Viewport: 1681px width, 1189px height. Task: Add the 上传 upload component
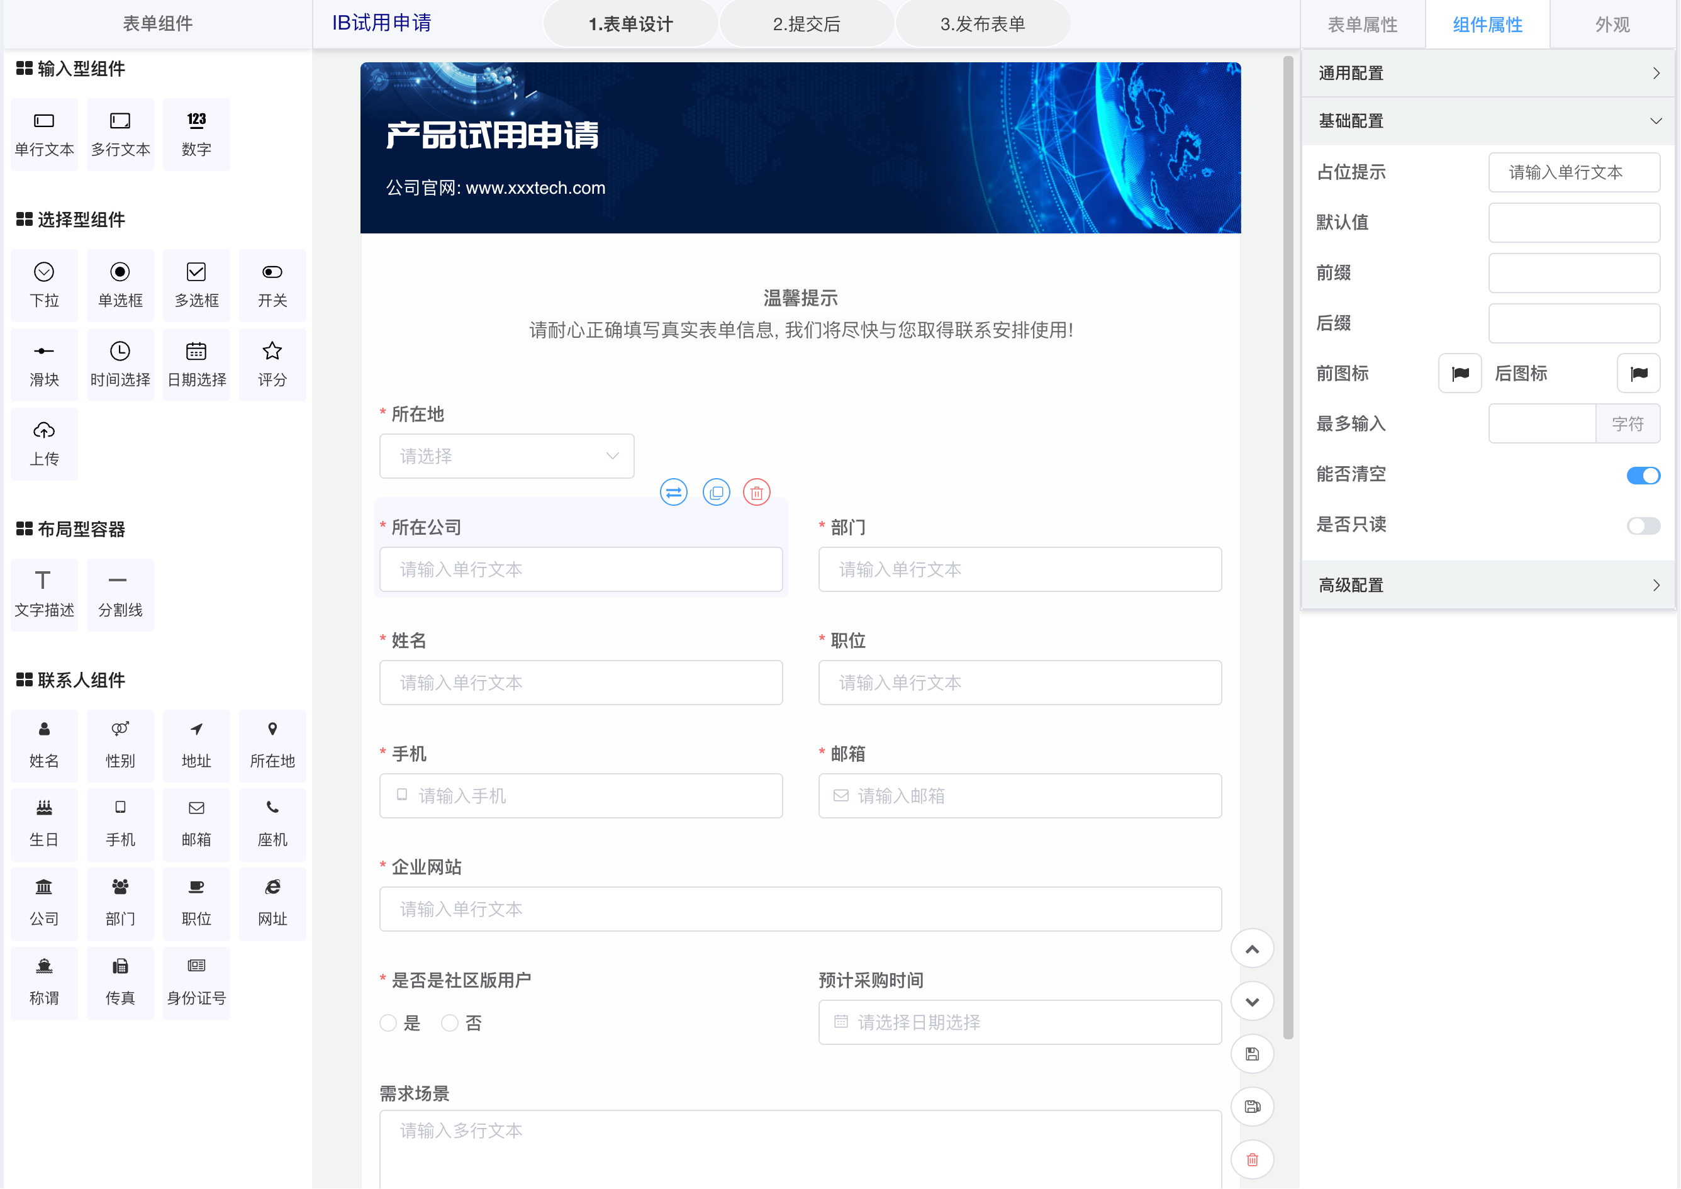(x=44, y=442)
